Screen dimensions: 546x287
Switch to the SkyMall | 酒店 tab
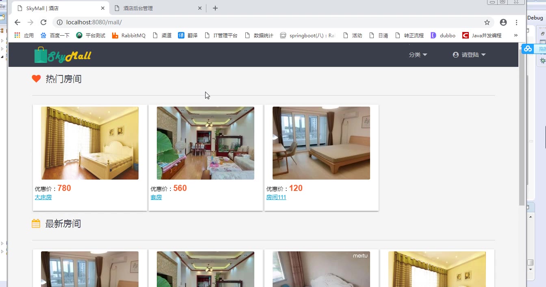point(60,8)
